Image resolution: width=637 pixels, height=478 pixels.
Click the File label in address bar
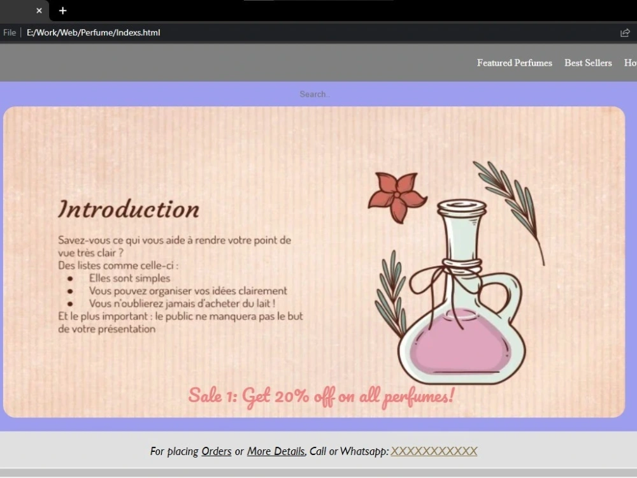pos(10,33)
